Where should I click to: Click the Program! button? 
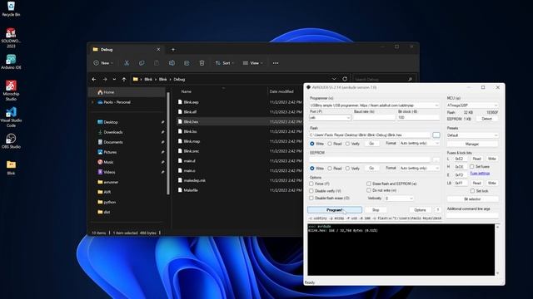pyautogui.click(x=335, y=210)
